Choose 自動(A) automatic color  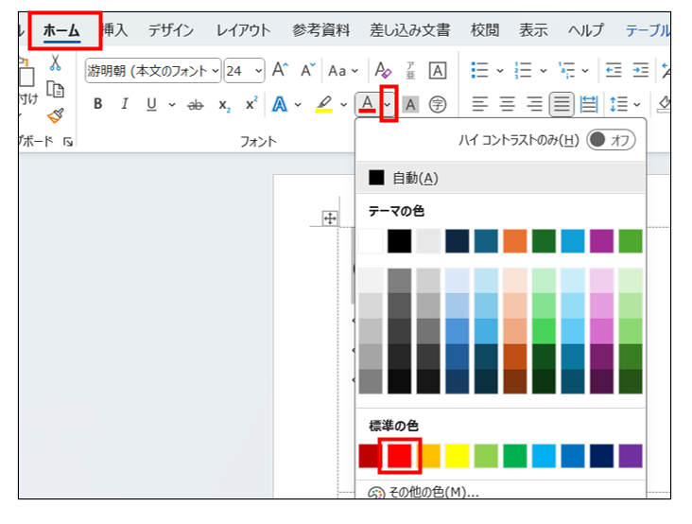click(x=500, y=178)
